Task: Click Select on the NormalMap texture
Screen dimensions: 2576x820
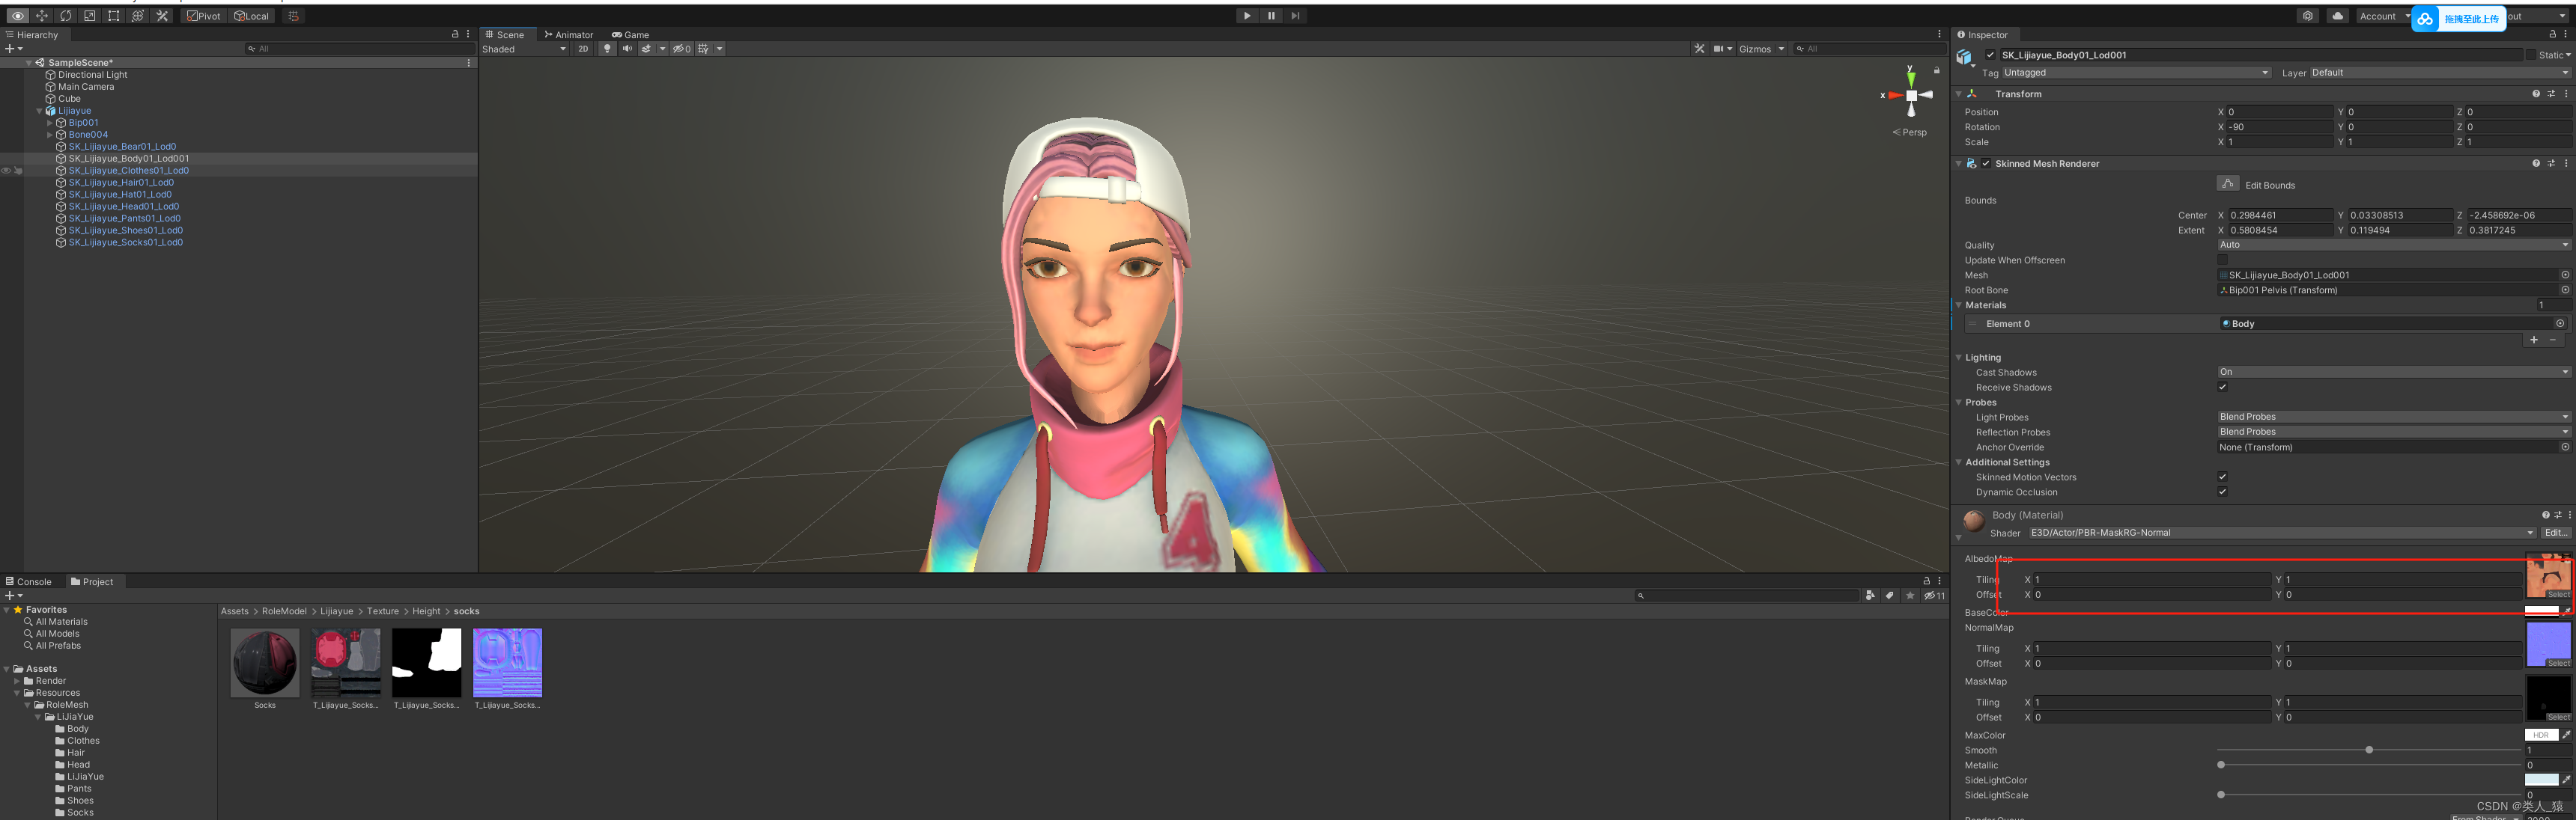Action: (x=2558, y=663)
